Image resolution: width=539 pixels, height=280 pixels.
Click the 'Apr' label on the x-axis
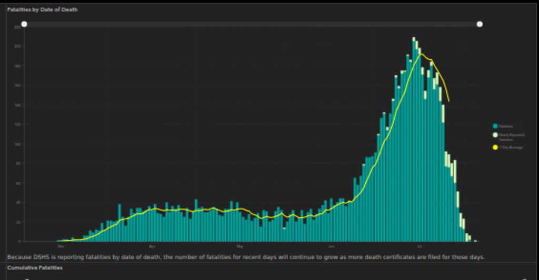(x=152, y=245)
